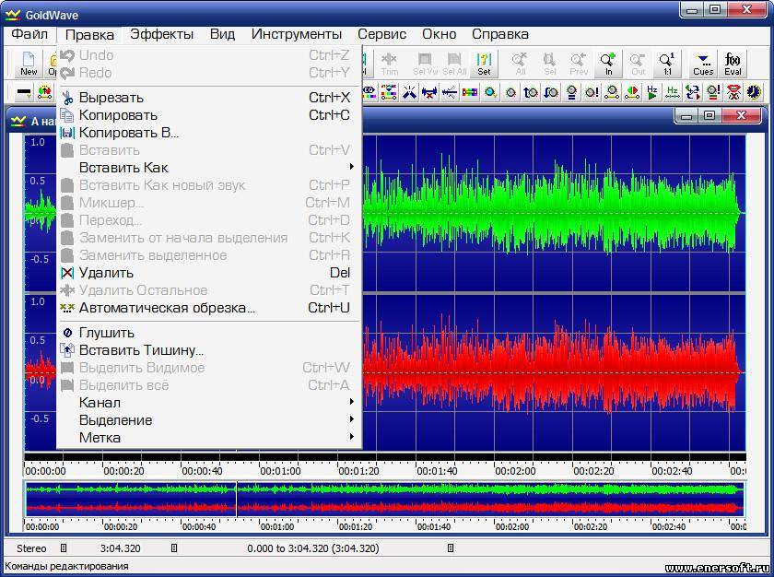The height and width of the screenshot is (577, 774).
Task: Open the Pan effect icon with red-green circle
Action: click(x=632, y=92)
